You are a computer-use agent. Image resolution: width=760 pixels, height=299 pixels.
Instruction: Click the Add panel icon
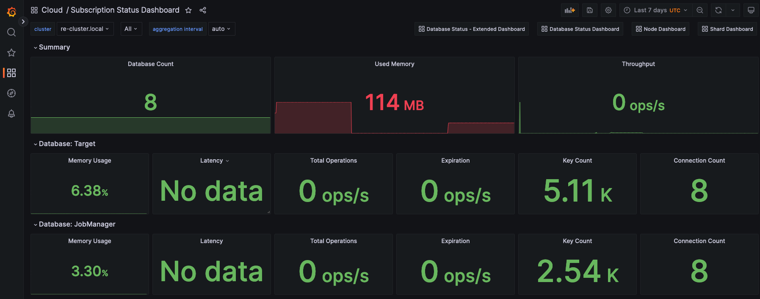[569, 10]
